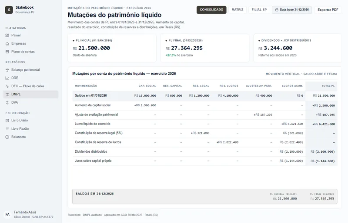Click the DVA arrows icon
Viewport: 348px width, 223px height.
[7, 102]
